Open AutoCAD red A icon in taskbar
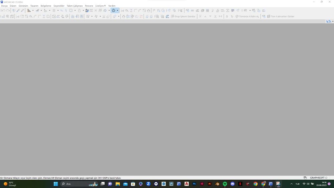Image resolution: width=334 pixels, height=188 pixels. (x=187, y=184)
